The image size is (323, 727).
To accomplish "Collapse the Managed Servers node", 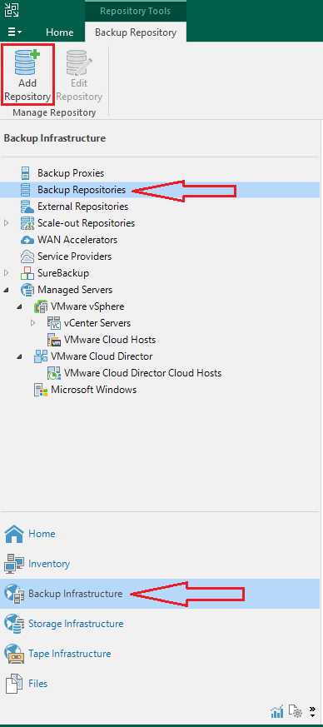I will (6, 290).
